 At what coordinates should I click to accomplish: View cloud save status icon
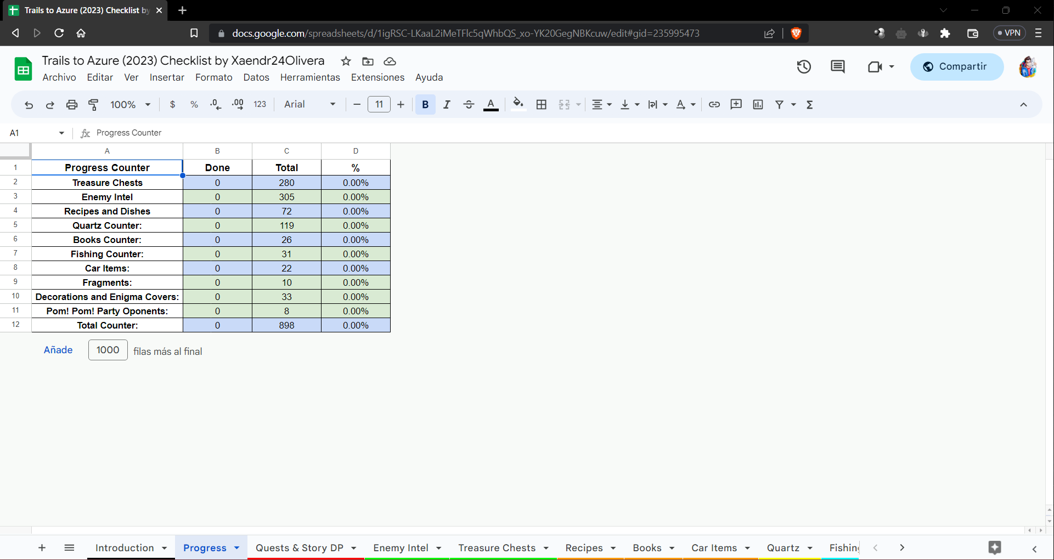[390, 61]
